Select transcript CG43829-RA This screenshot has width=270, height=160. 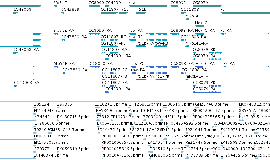pos(74,37)
